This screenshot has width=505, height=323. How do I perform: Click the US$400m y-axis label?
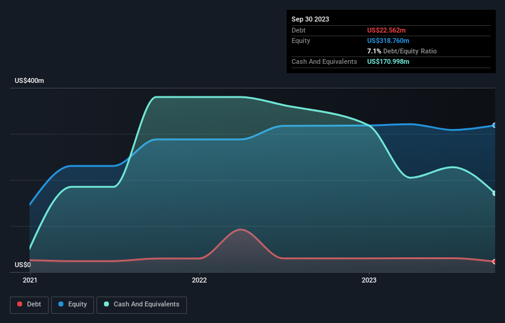coord(30,80)
